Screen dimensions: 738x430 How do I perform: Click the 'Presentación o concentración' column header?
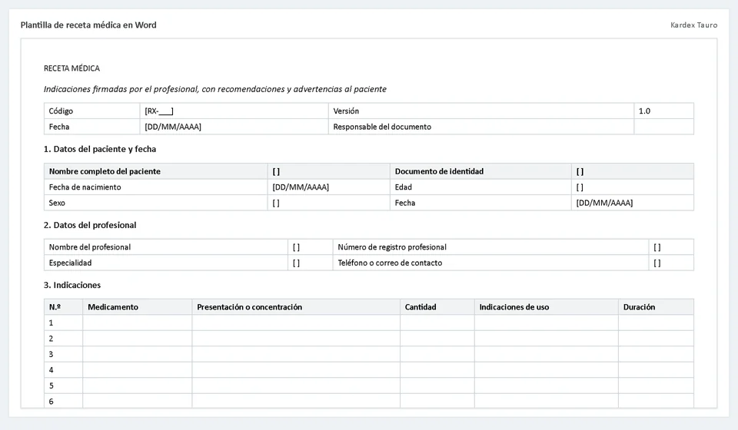click(296, 307)
